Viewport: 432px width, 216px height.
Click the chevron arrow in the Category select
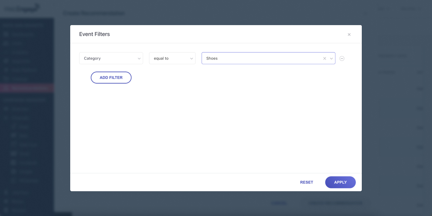(139, 58)
